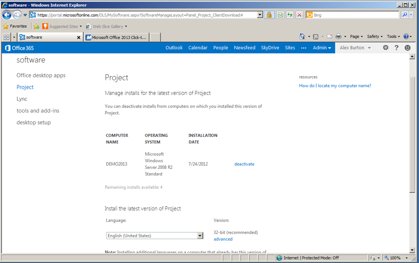Select Lync in left sidebar
Image resolution: width=419 pixels, height=263 pixels.
[22, 99]
